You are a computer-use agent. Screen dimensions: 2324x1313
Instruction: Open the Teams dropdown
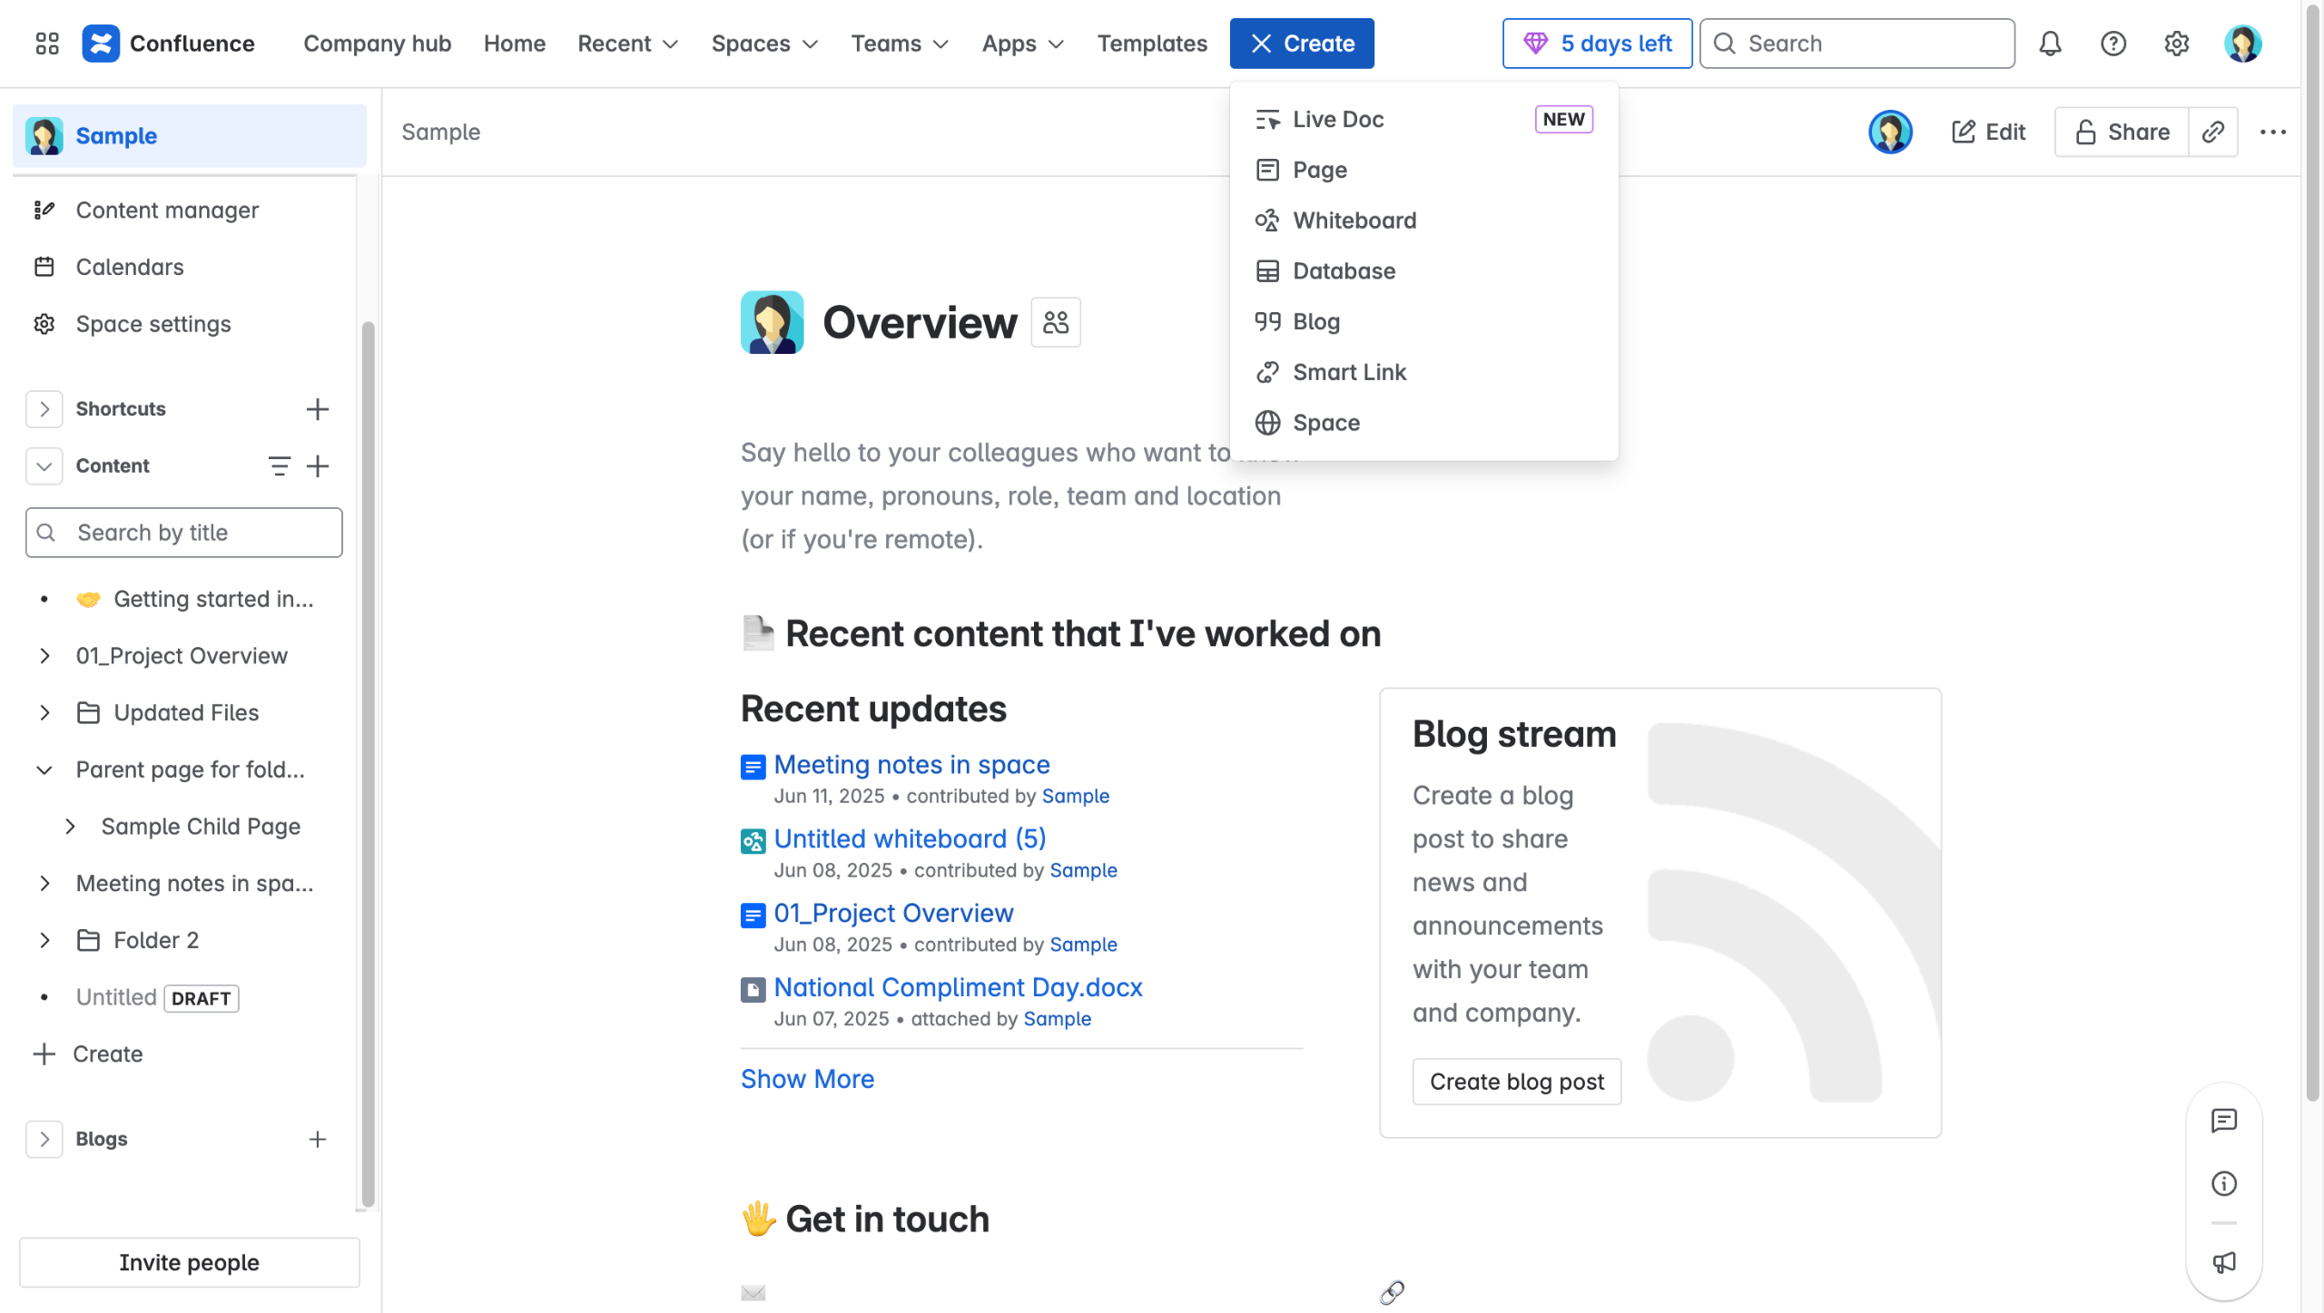[x=900, y=44]
